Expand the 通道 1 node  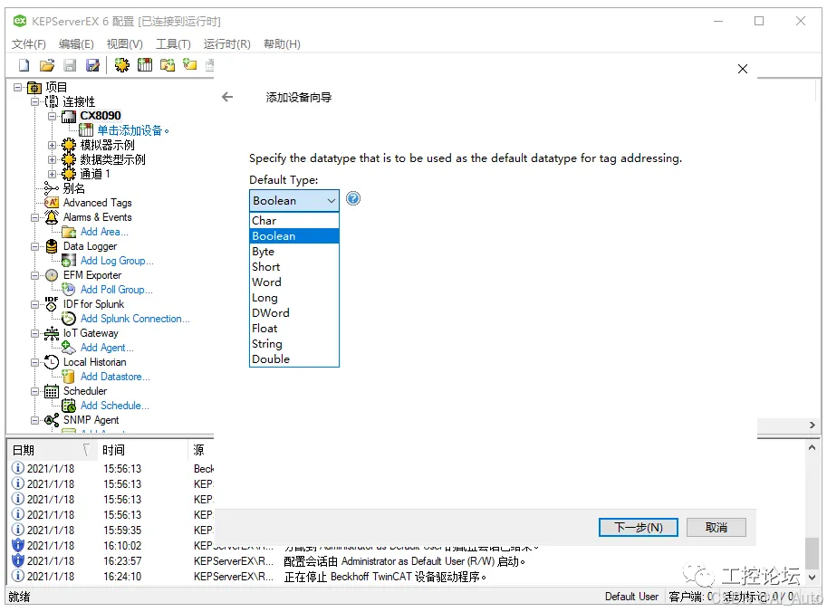[53, 174]
